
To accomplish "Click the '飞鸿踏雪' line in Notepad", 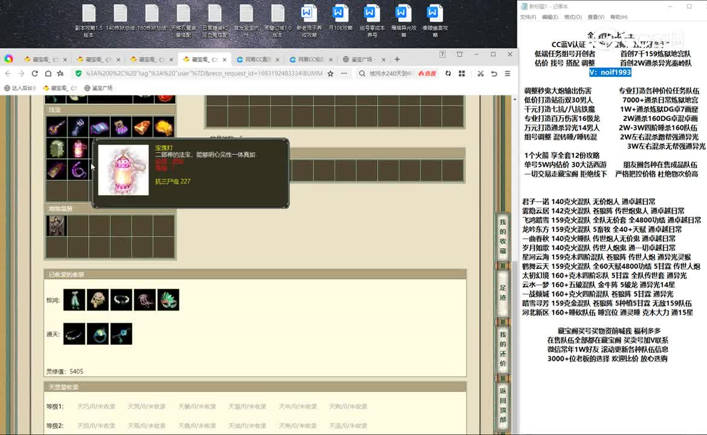I will (x=612, y=220).
